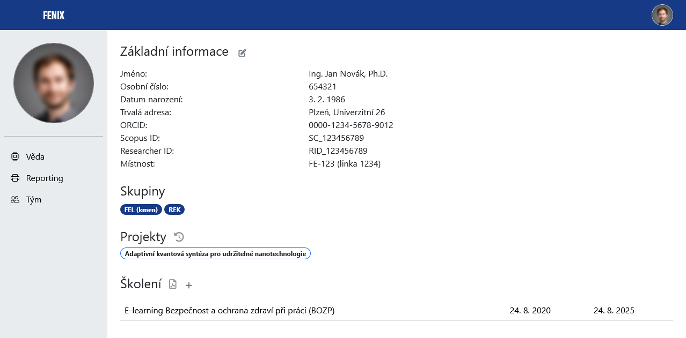Click the Projekty heading
The image size is (686, 338).
point(143,237)
